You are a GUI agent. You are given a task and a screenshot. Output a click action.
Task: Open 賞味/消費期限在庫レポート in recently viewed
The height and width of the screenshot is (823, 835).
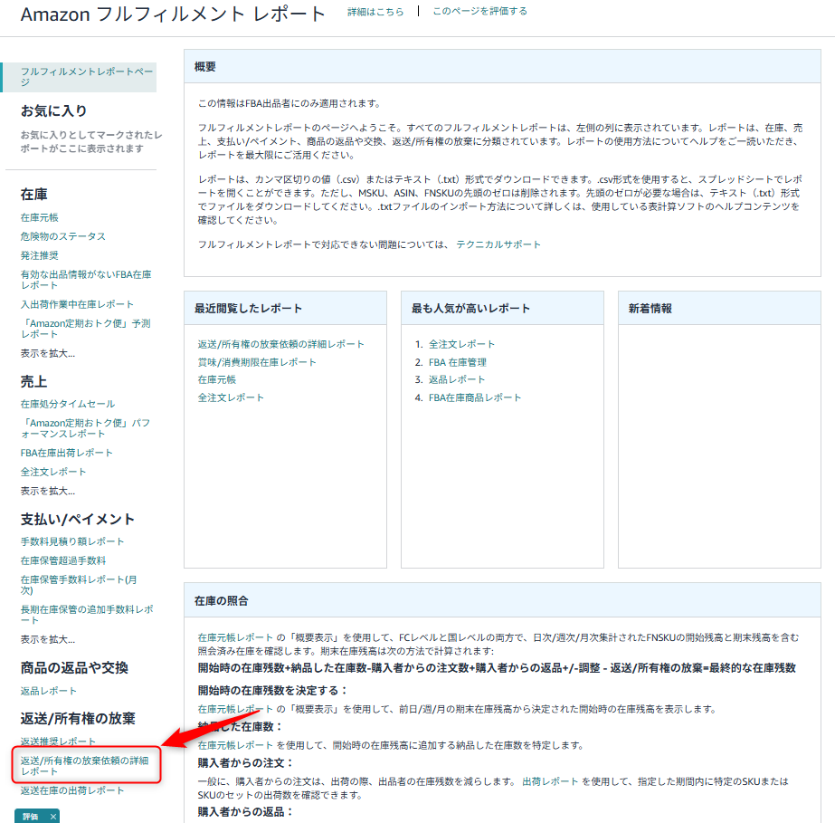coord(257,362)
